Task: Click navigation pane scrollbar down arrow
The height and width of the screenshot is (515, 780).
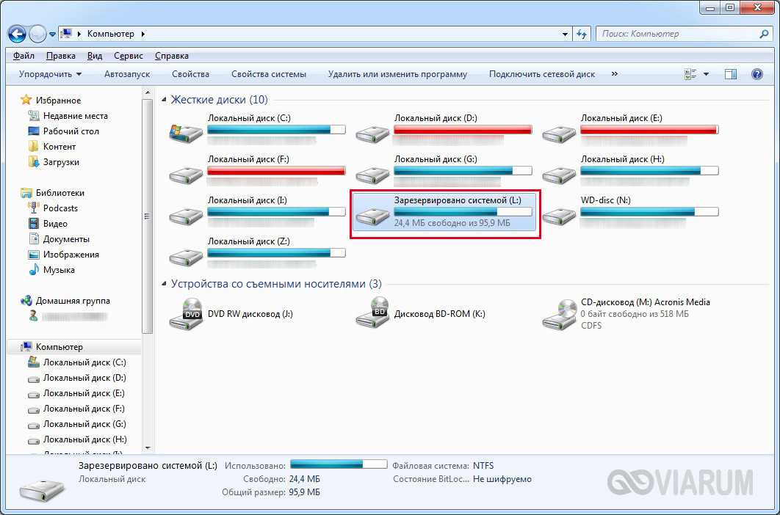Action: [147, 448]
